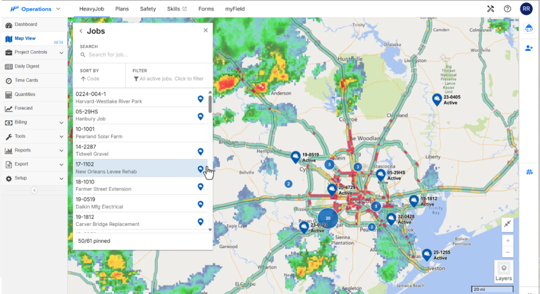This screenshot has width=540, height=294.
Task: Open the Operations module dropdown
Action: pyautogui.click(x=58, y=9)
